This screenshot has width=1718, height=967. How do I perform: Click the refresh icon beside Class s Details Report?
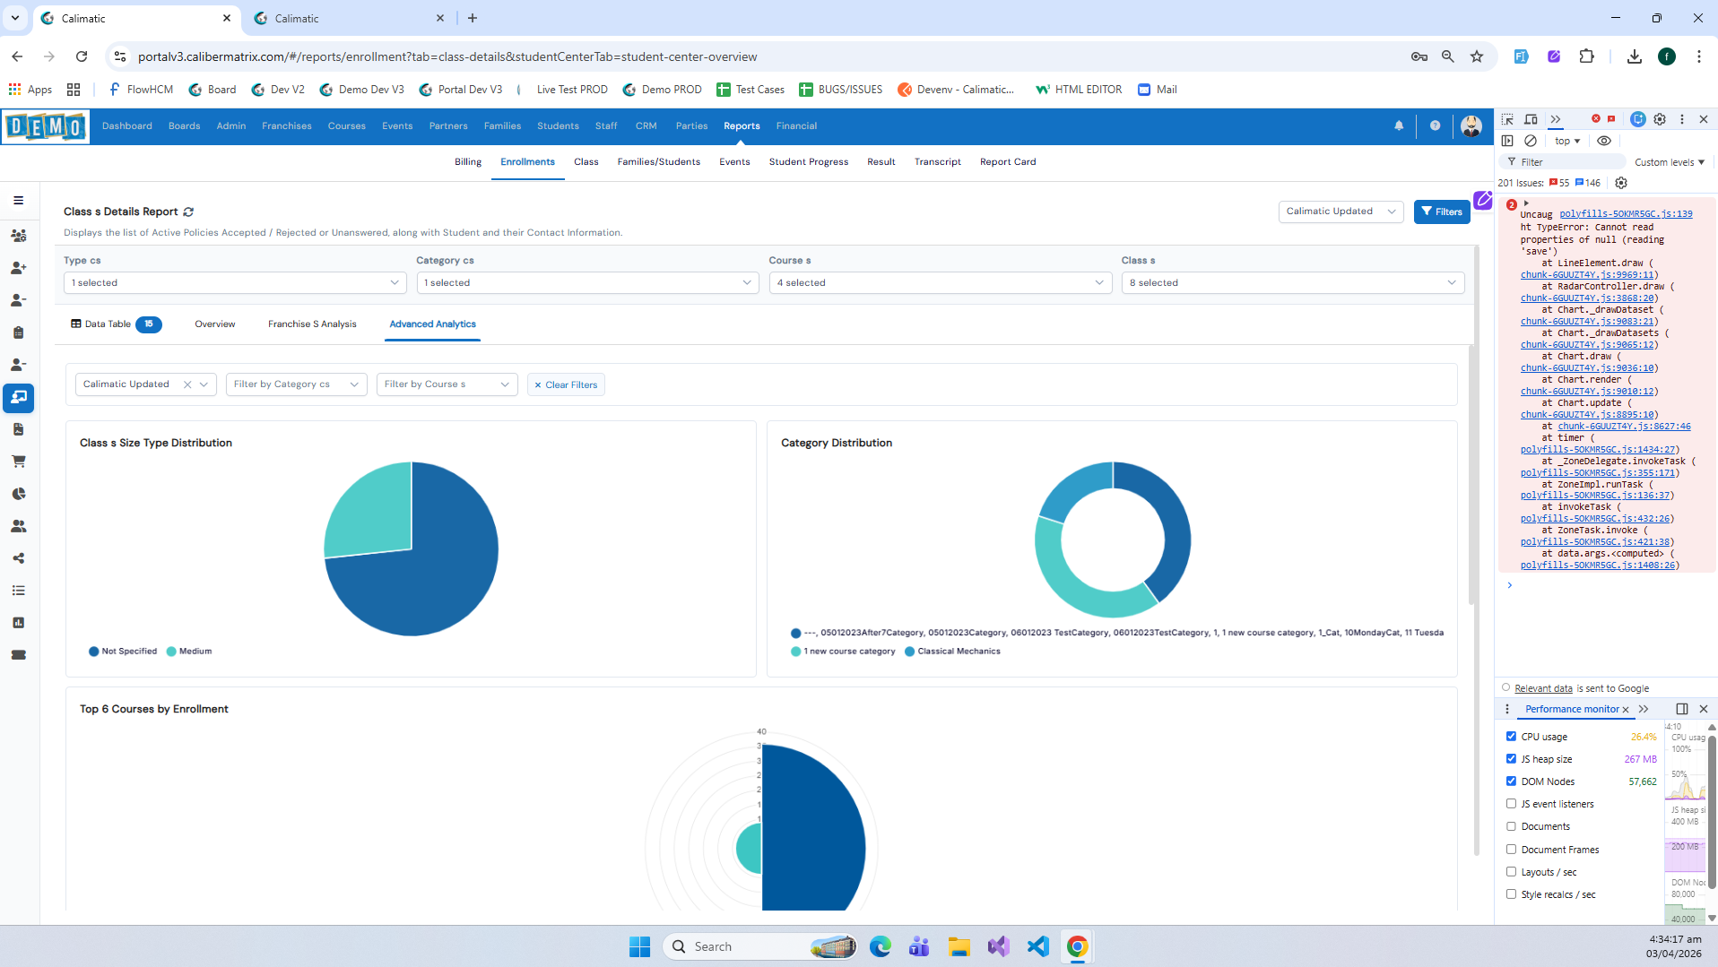pos(188,212)
